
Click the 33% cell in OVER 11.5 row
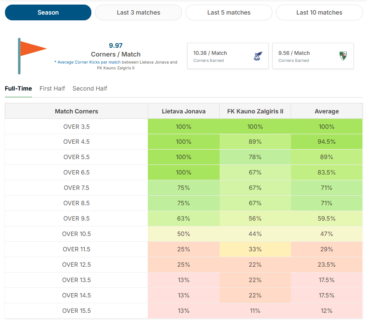[255, 249]
